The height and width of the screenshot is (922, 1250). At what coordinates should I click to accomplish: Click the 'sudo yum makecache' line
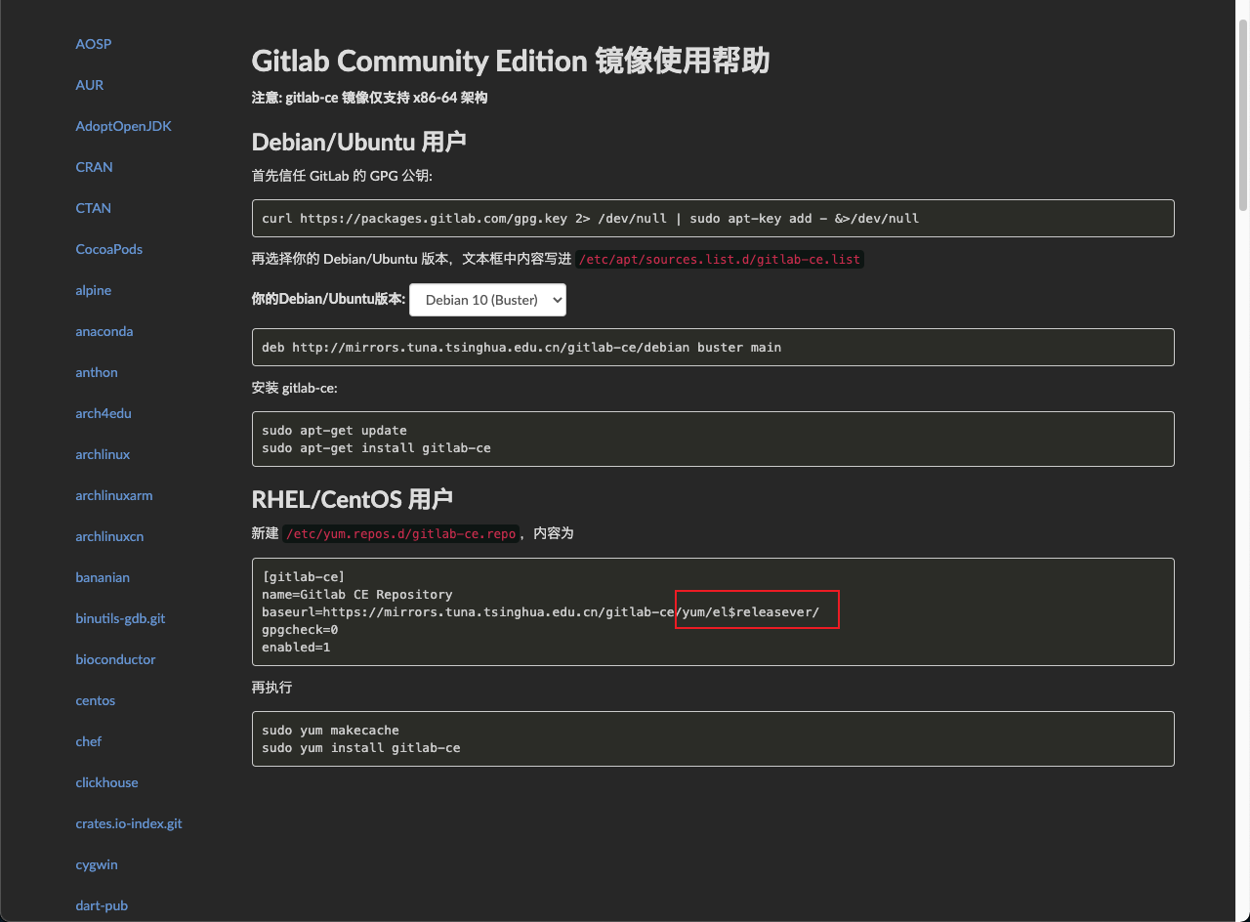coord(330,730)
